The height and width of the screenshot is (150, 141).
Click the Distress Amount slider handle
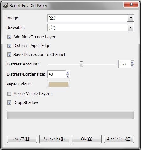click(81, 64)
